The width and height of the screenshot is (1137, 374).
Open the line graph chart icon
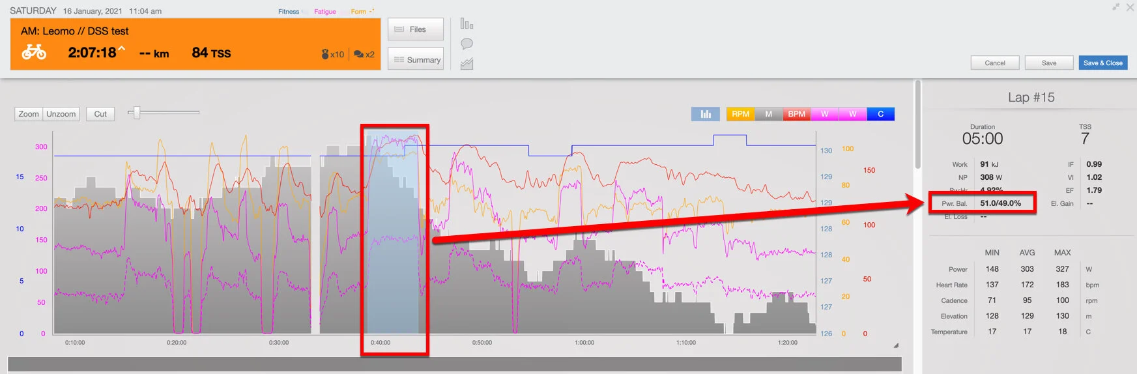(467, 64)
